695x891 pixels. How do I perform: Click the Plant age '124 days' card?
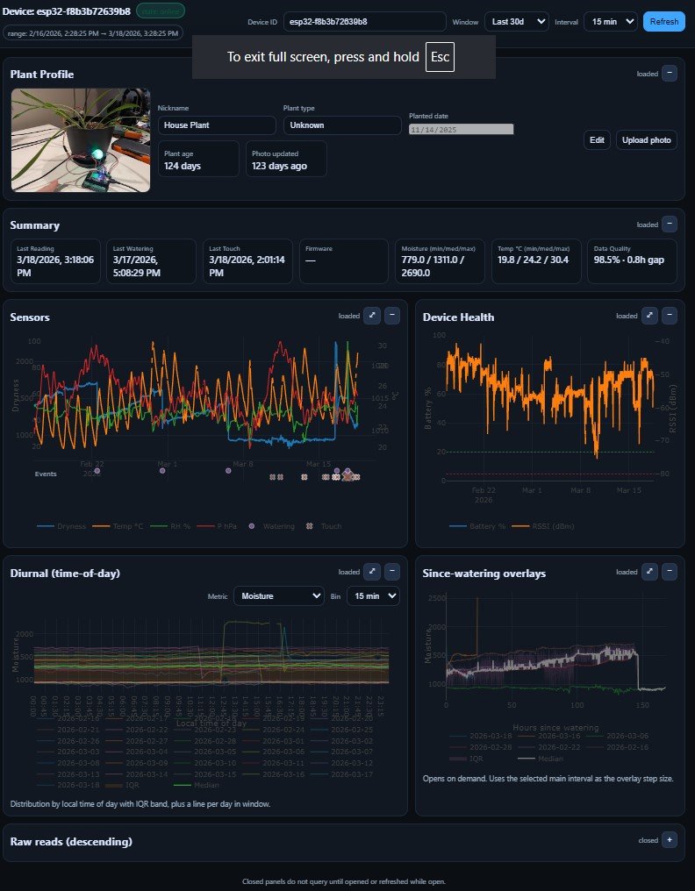coord(198,159)
